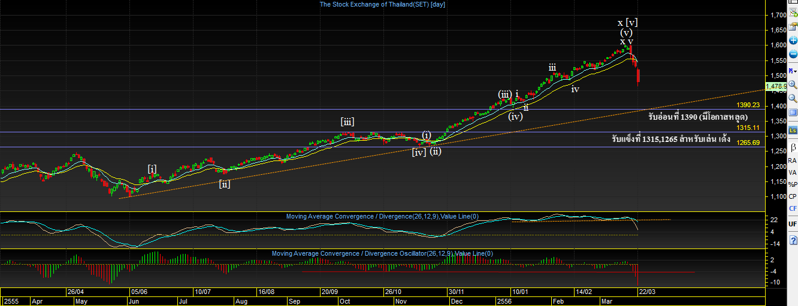This screenshot has height=306, width=798.
Task: Click the Feb month label
Action: click(558, 301)
